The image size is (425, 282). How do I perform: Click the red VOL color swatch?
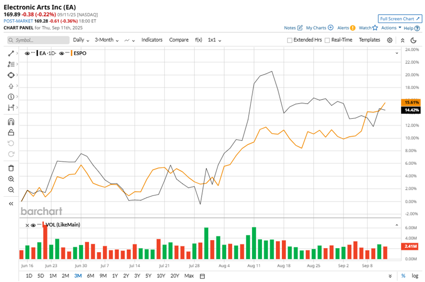coord(43,225)
